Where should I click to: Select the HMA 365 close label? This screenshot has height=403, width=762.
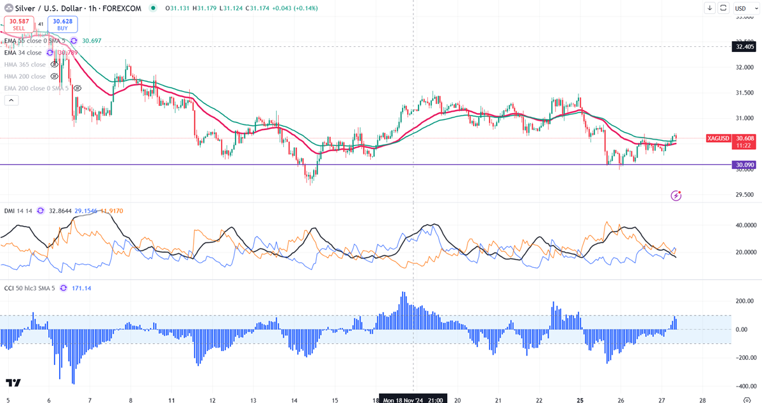25,65
